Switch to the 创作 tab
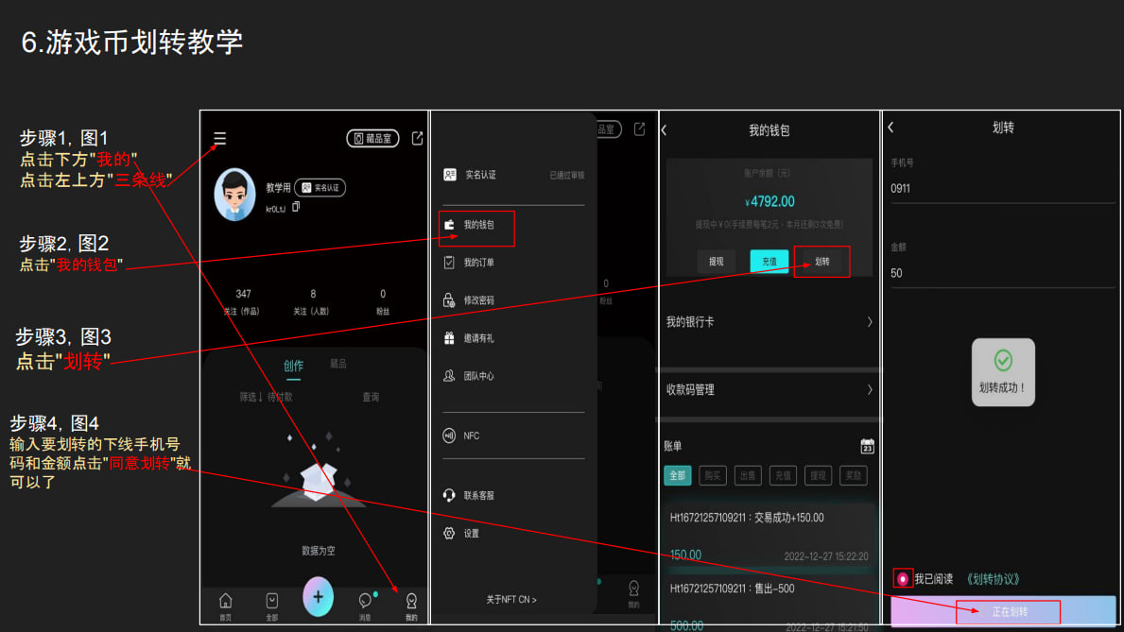Viewport: 1124px width, 632px height. [293, 366]
